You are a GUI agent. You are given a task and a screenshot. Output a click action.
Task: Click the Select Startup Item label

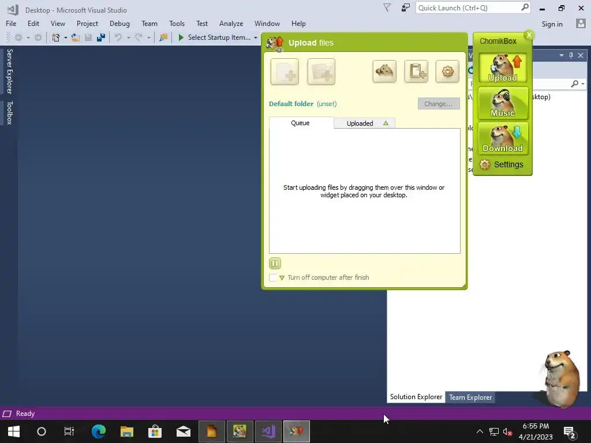[x=219, y=37]
